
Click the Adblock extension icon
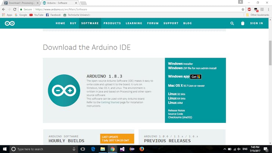249,9
